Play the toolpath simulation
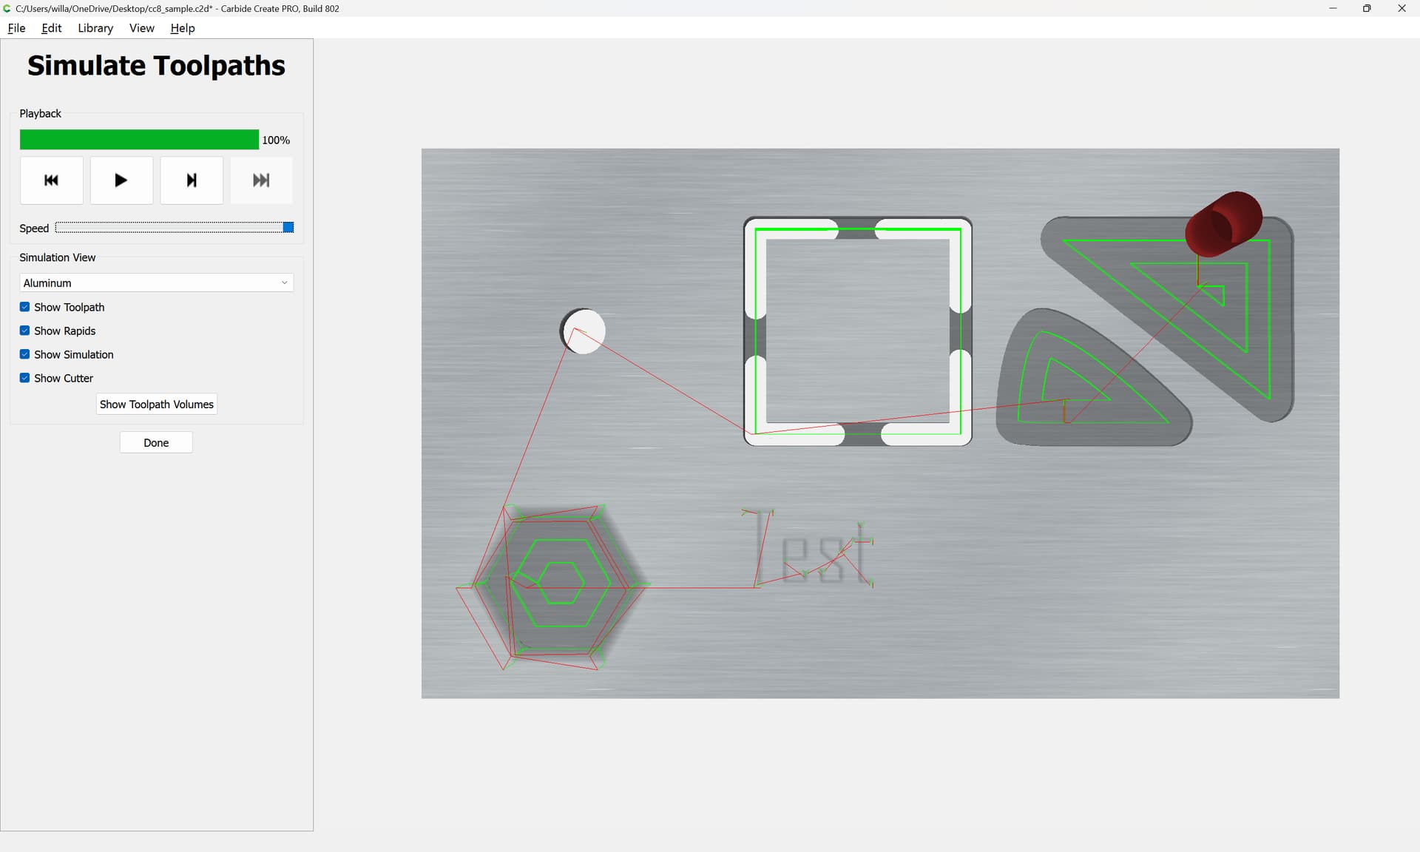 tap(121, 180)
